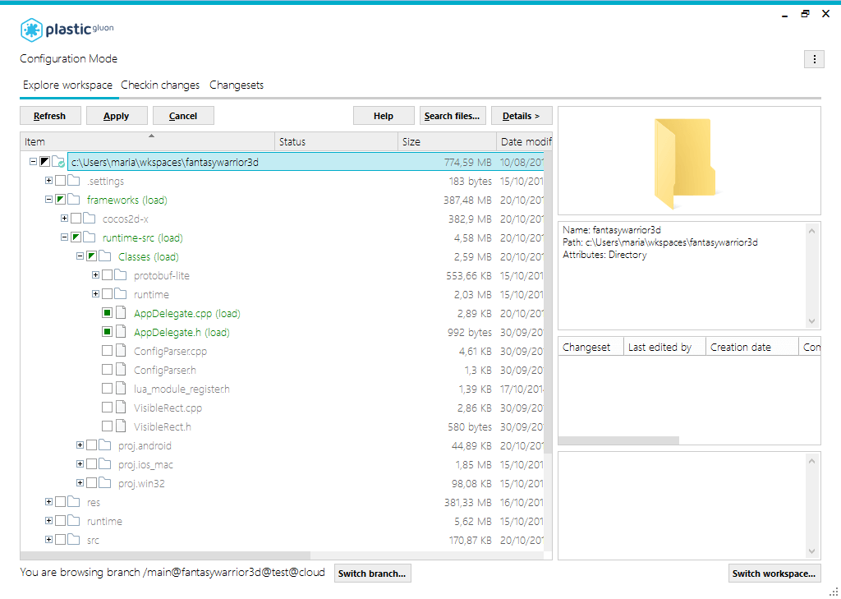Click the Switch branch button
The image size is (841, 599).
(372, 574)
